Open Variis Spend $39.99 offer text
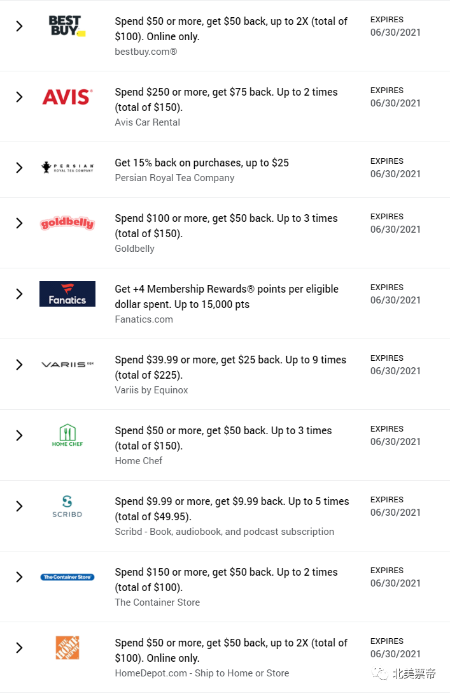 230,367
